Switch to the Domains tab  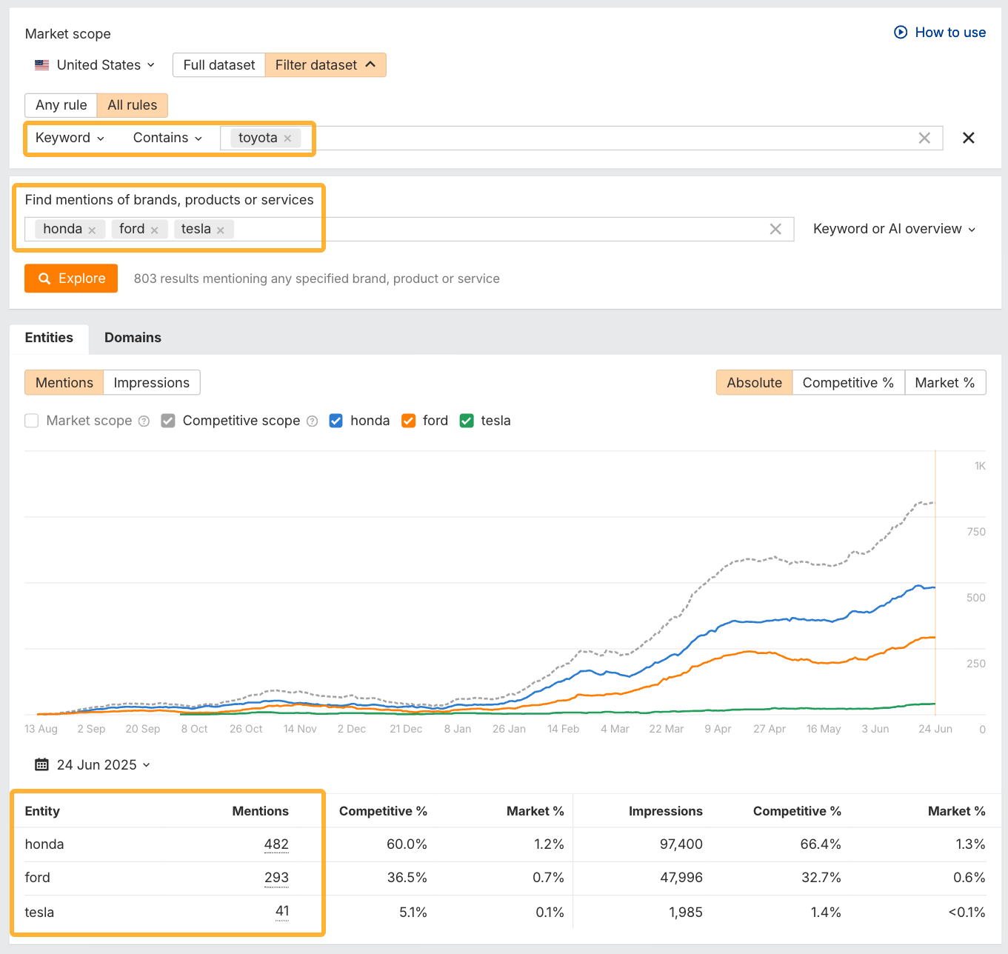pos(133,338)
